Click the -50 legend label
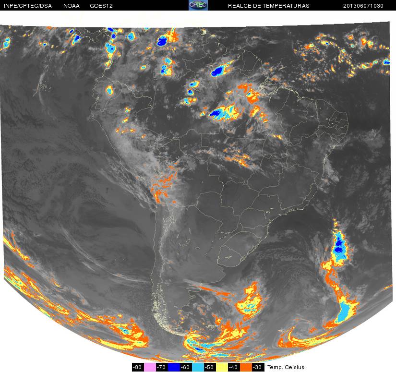 click(210, 367)
